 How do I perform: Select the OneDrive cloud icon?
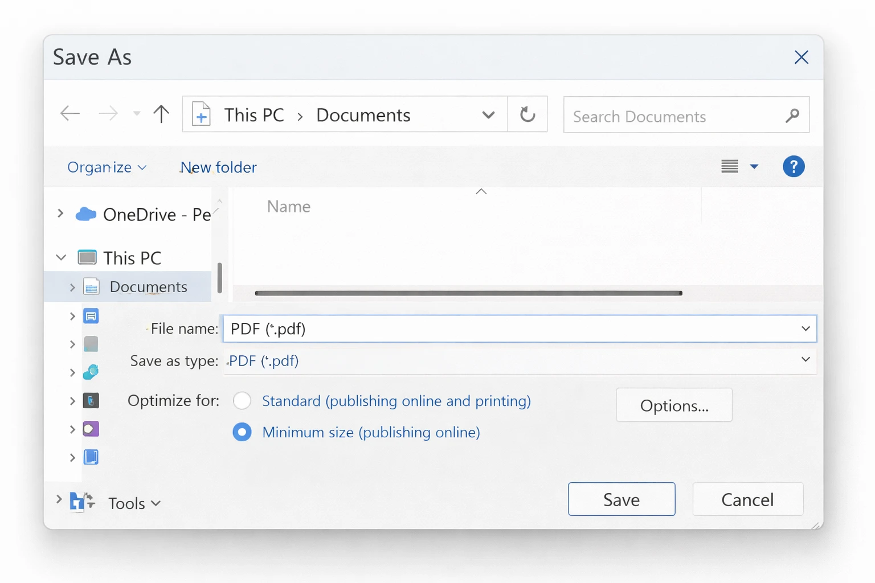pyautogui.click(x=86, y=214)
